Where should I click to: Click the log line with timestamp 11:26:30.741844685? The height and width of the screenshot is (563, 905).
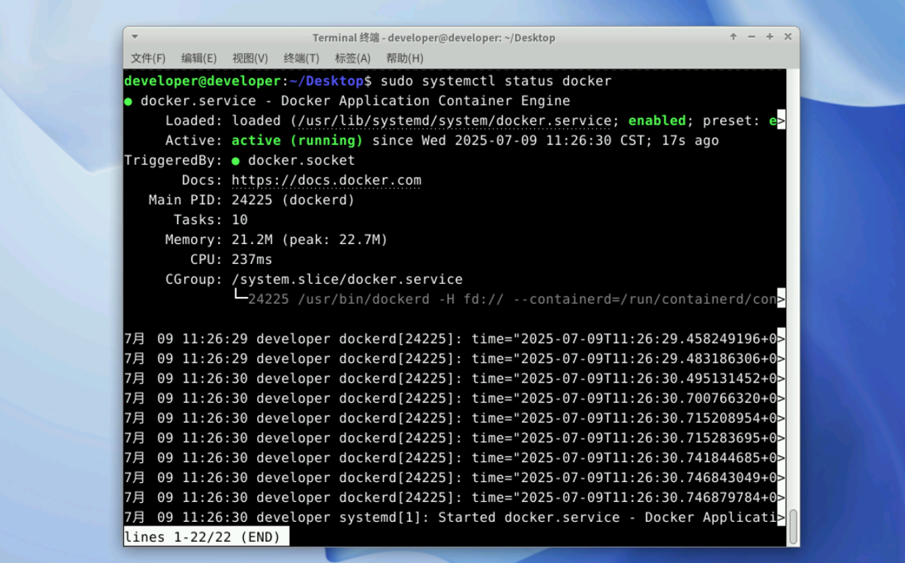coord(455,458)
